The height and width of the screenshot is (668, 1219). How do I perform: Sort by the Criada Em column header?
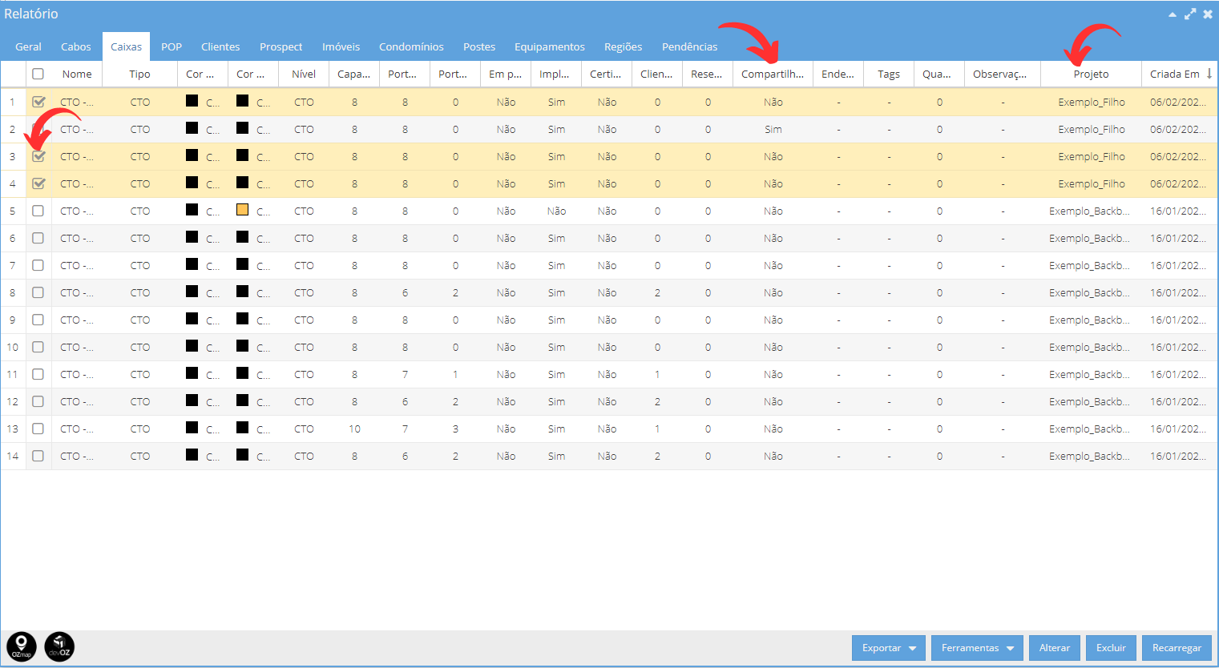[x=1180, y=74]
